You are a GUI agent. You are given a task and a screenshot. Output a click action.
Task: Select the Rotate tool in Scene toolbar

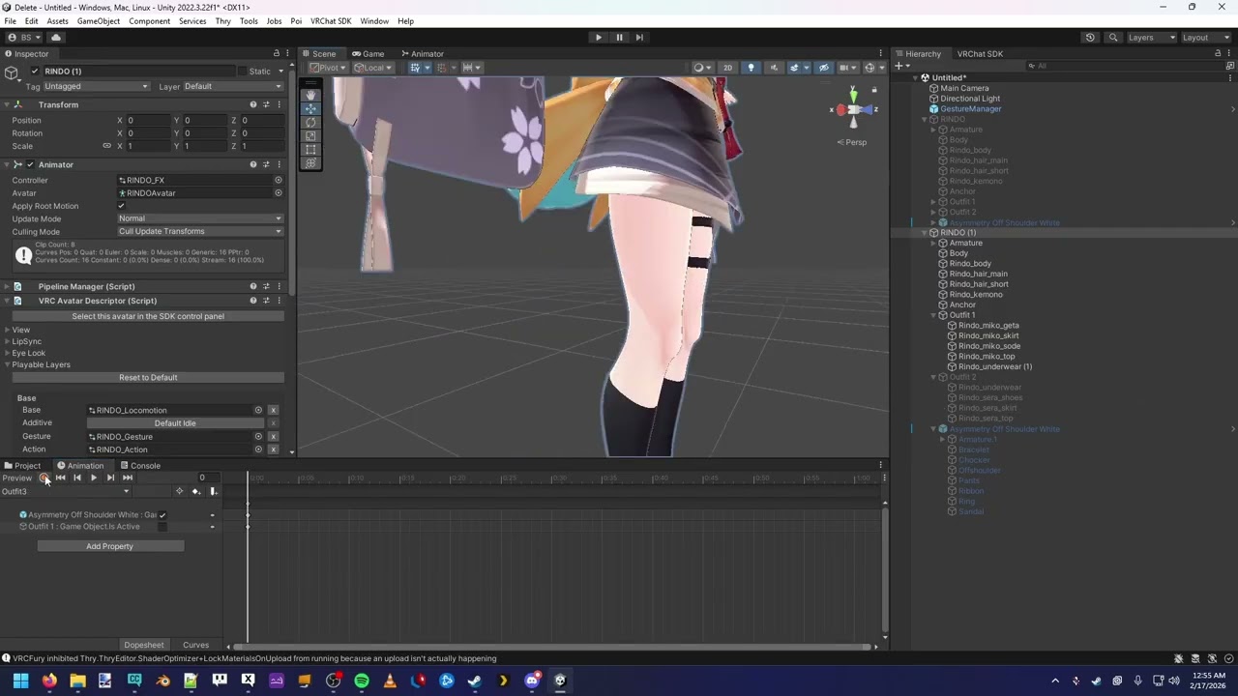(310, 122)
